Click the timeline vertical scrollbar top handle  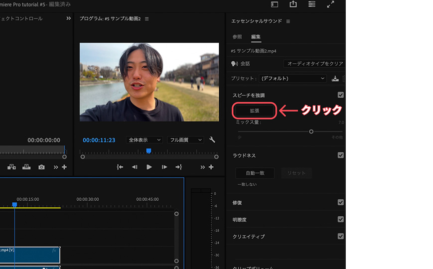(x=176, y=214)
